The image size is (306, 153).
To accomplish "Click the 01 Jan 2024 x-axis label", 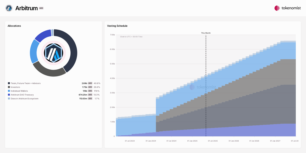I will click(x=151, y=141).
